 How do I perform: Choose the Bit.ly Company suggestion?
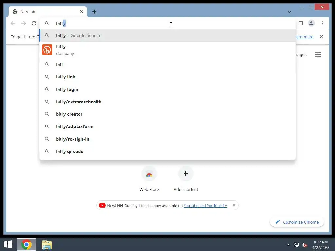click(x=168, y=50)
